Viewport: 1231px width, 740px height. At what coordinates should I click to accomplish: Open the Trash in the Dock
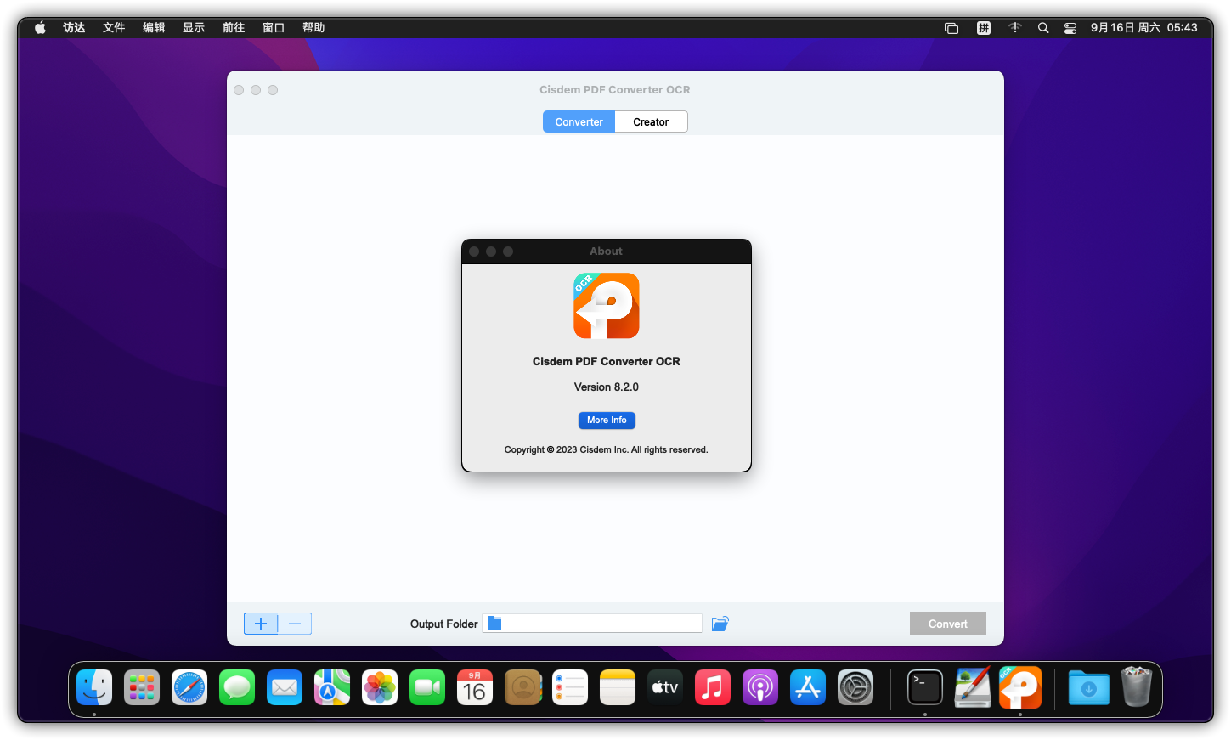click(1137, 687)
